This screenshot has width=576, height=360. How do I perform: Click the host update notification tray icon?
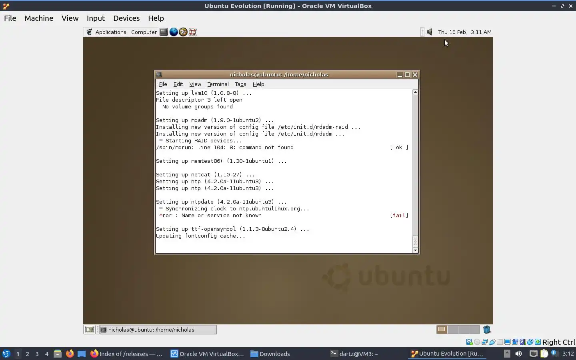554,353
